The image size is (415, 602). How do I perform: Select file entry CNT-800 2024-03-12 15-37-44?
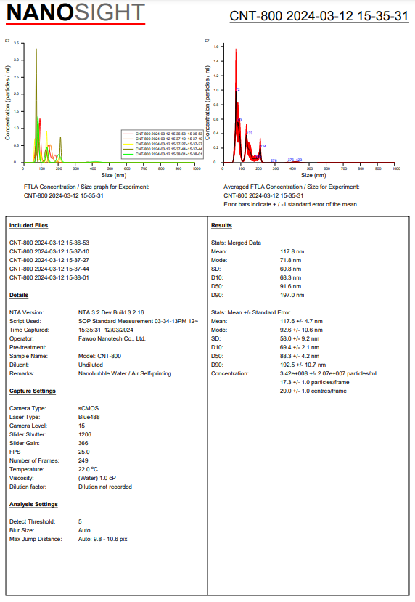coord(49,269)
